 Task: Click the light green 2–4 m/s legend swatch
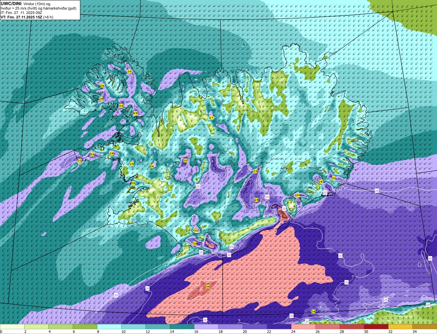[37, 327]
